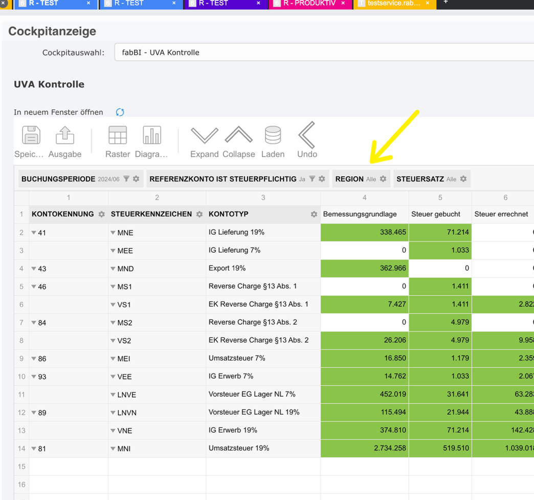Click the Undo arrow icon
The image size is (534, 500).
tap(307, 136)
